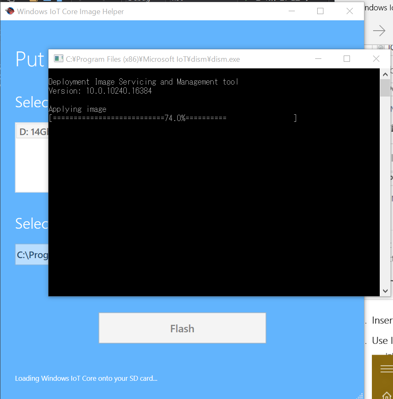The height and width of the screenshot is (399, 393).
Task: Click the dism.exe console window icon
Action: (58, 59)
